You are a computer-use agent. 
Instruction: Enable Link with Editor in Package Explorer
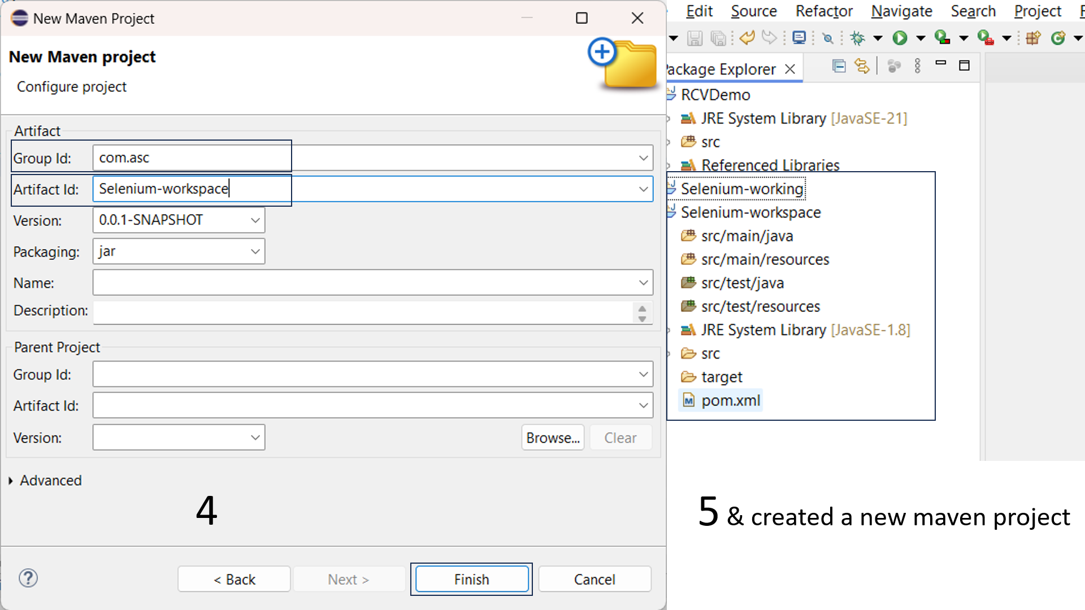862,65
